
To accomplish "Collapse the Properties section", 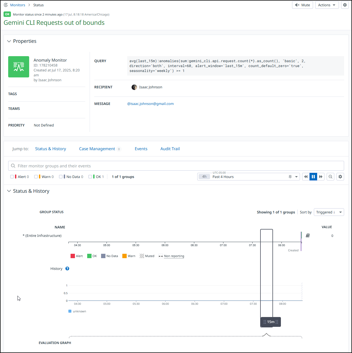I will pyautogui.click(x=9, y=41).
